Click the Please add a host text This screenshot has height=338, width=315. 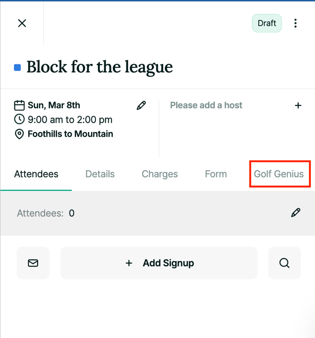[206, 105]
